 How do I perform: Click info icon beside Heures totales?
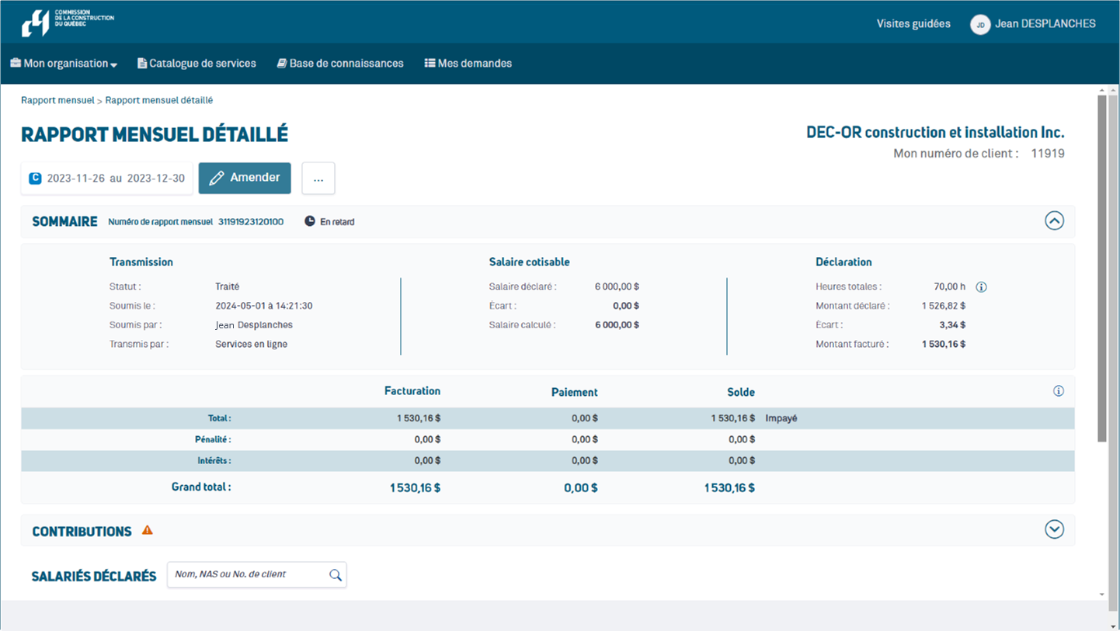pyautogui.click(x=981, y=287)
